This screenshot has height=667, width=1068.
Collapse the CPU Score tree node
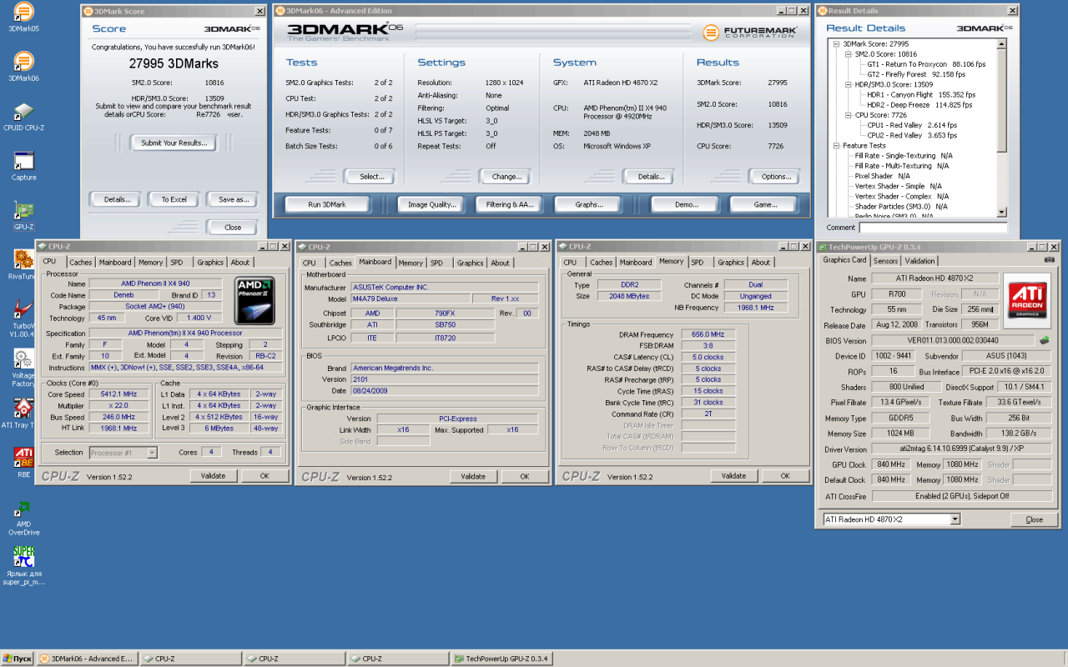(849, 115)
